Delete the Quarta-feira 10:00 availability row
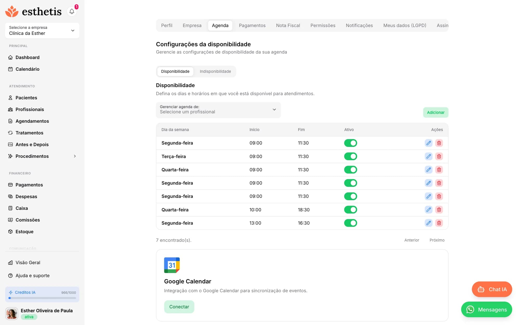This screenshot has width=520, height=325. point(439,210)
